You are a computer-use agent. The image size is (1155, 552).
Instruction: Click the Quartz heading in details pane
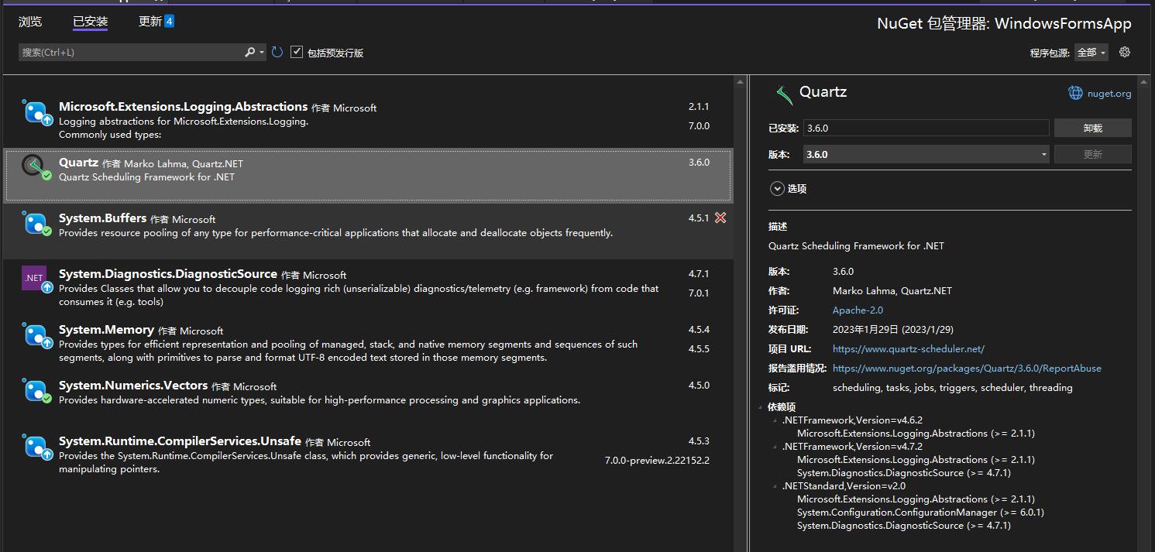[823, 92]
